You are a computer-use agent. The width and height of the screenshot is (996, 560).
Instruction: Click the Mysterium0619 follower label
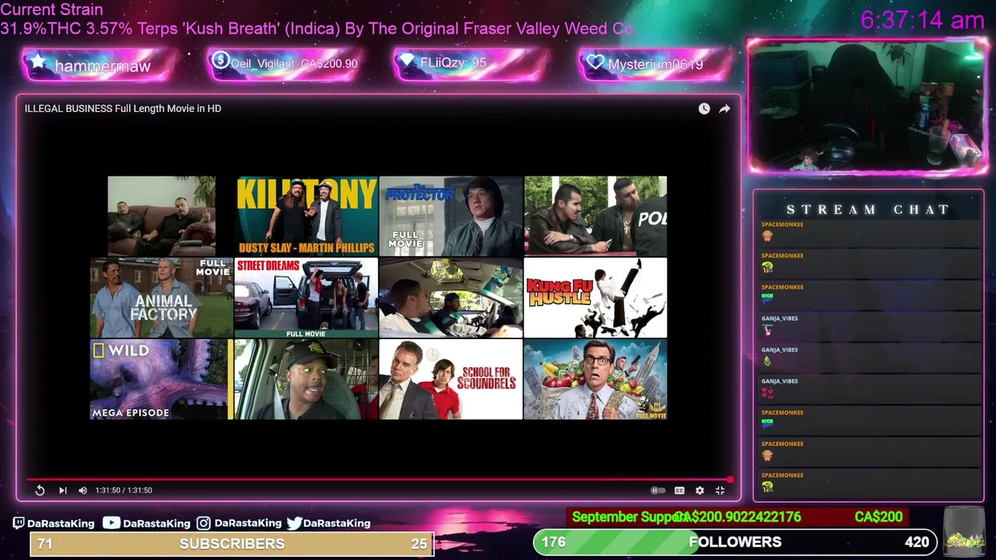655,65
